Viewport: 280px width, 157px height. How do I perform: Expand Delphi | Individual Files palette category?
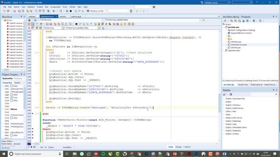tap(224, 99)
